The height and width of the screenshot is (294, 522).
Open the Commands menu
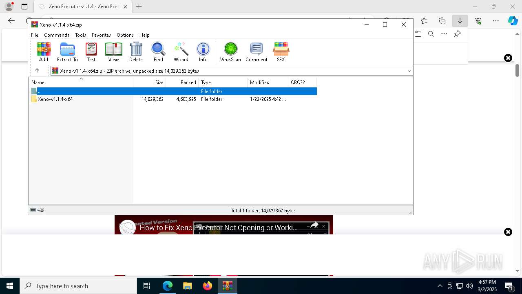[x=57, y=35]
